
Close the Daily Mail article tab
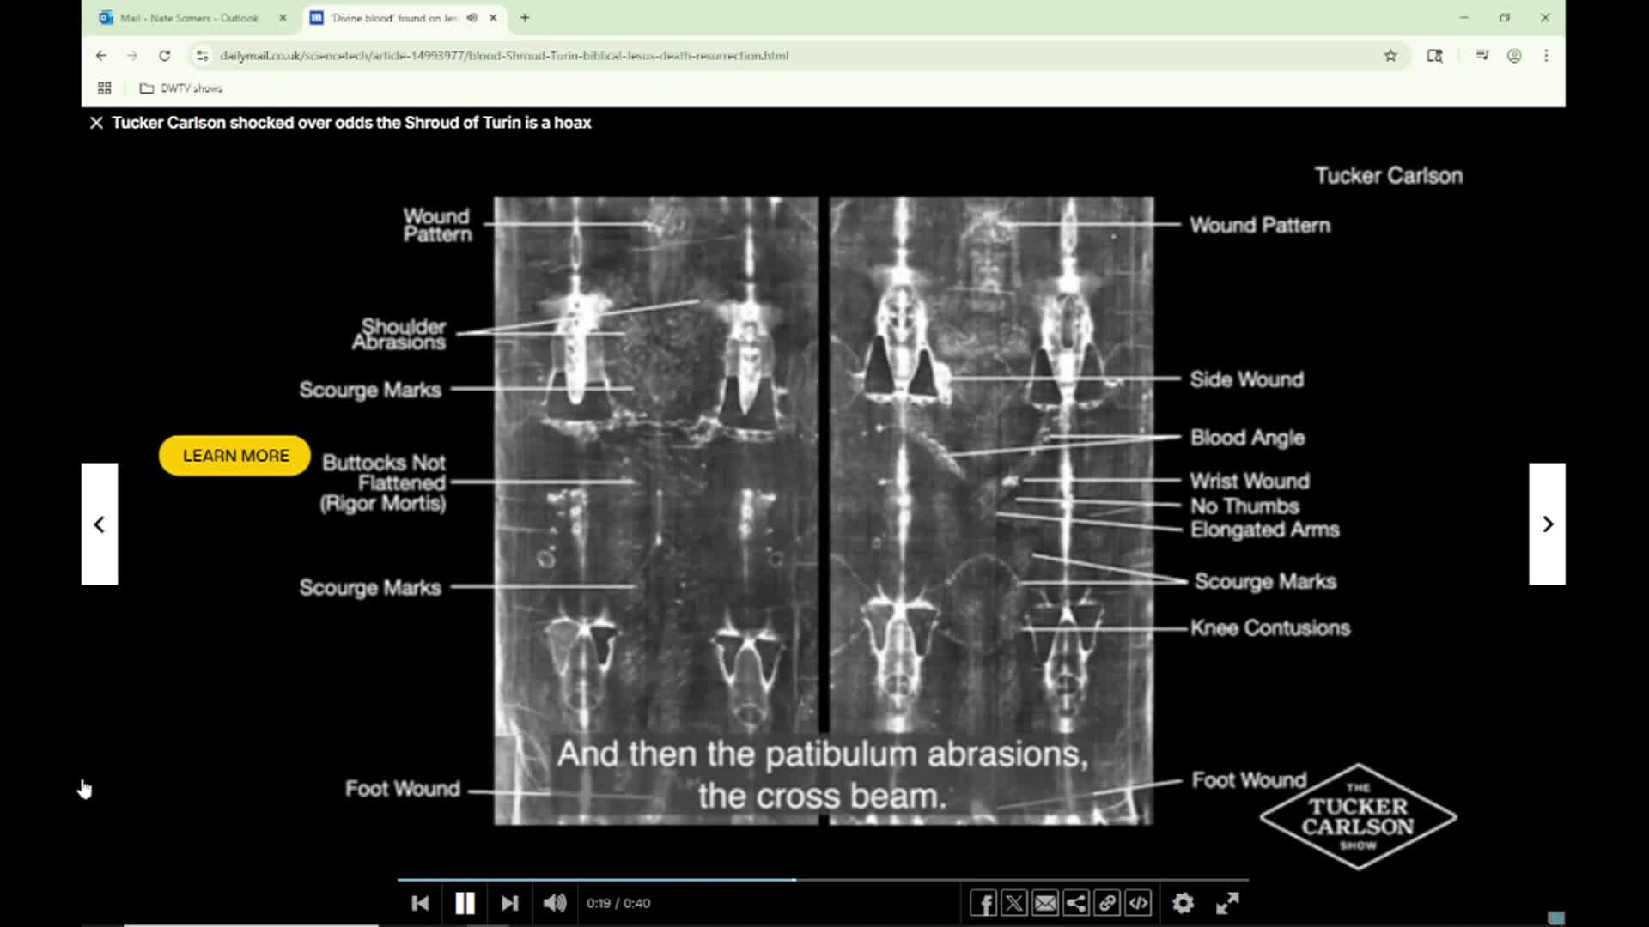click(x=493, y=18)
